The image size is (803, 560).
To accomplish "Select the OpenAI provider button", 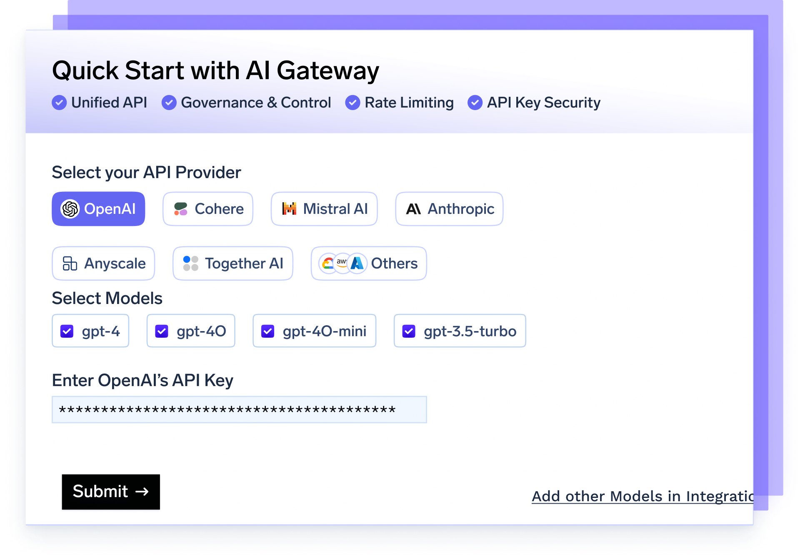I will [x=98, y=209].
